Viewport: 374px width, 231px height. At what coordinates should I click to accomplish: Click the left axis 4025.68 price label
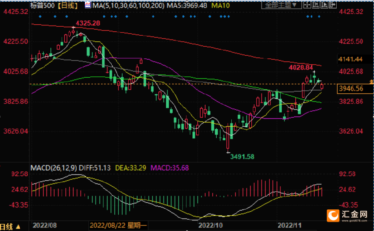(16, 71)
